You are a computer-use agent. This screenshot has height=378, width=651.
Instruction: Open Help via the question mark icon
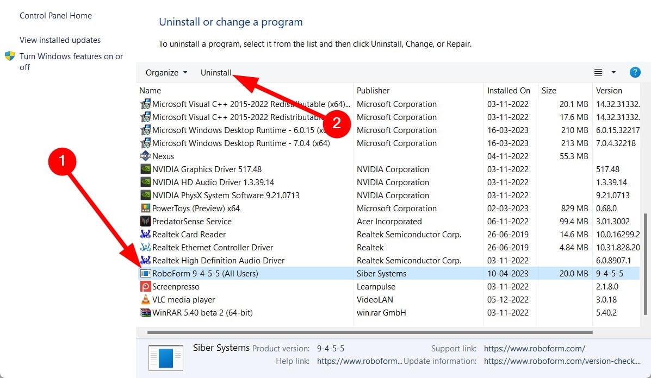[635, 71]
